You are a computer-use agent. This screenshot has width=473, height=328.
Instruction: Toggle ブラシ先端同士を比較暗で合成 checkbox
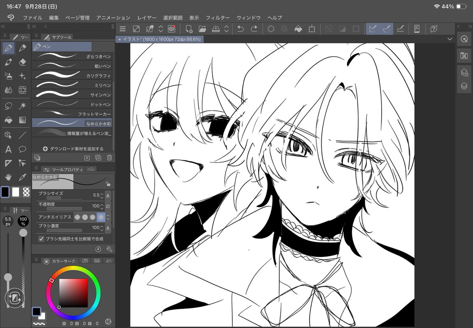tap(41, 239)
